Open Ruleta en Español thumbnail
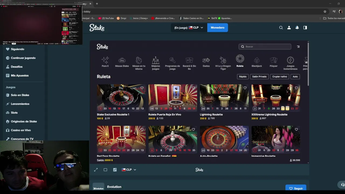The width and height of the screenshot is (345, 194). [x=173, y=139]
